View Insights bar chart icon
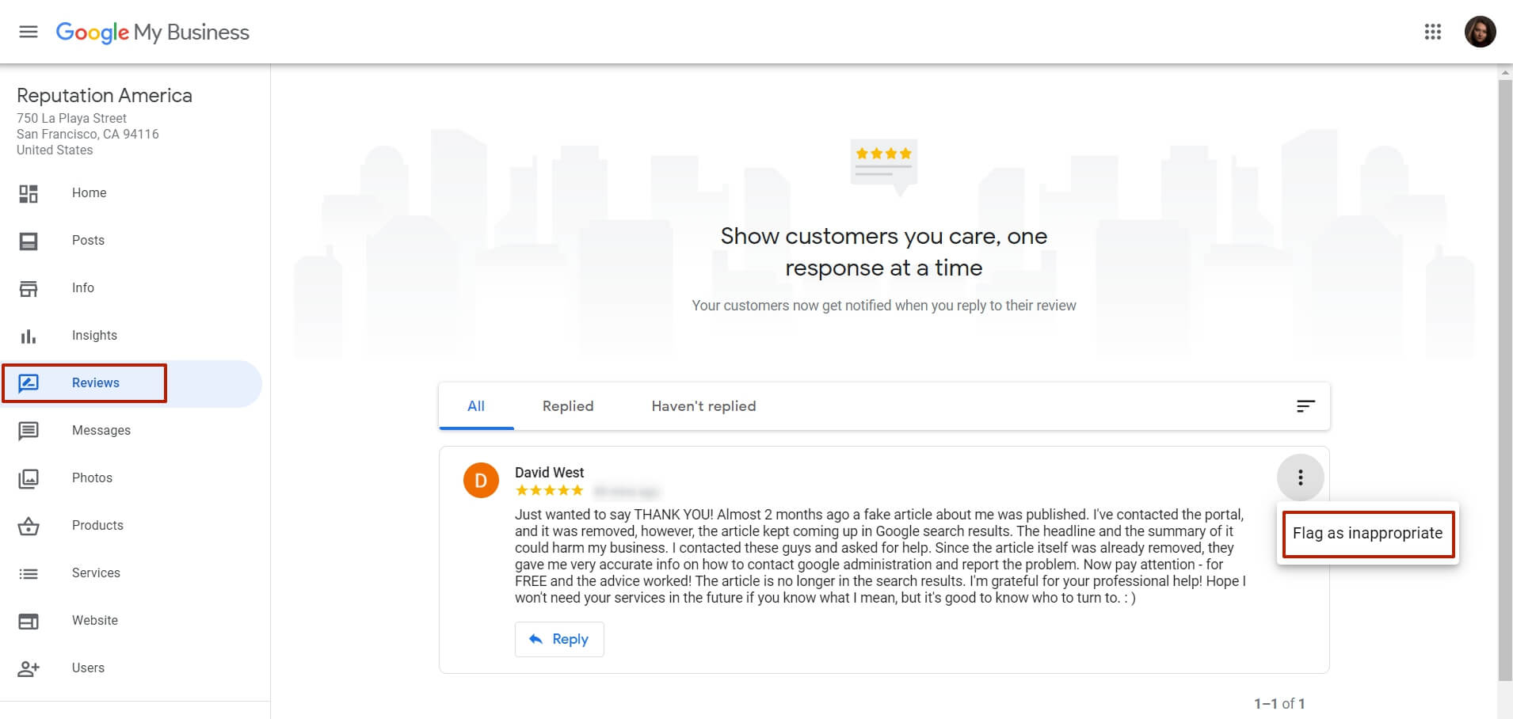 click(x=29, y=336)
